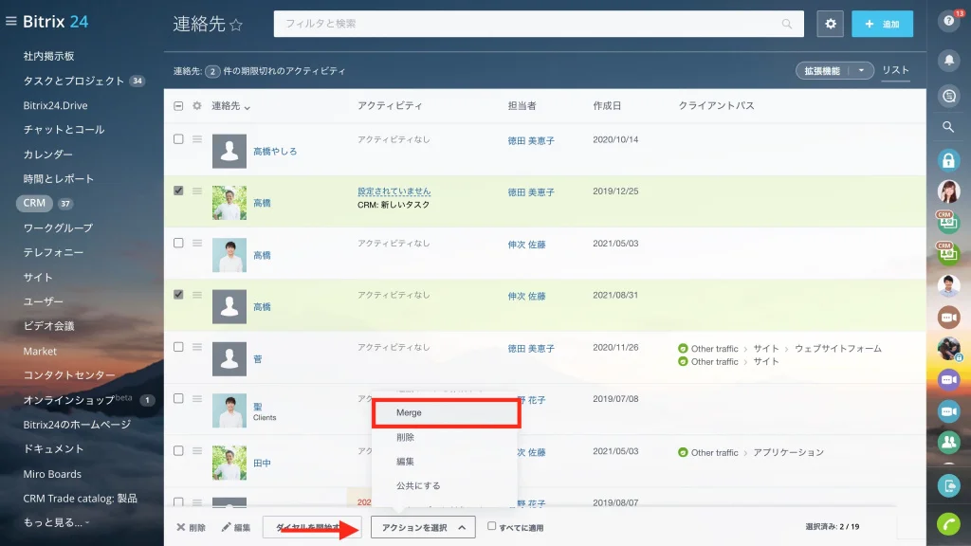Open row menu icon for 田中
This screenshot has width=971, height=546.
click(x=197, y=450)
